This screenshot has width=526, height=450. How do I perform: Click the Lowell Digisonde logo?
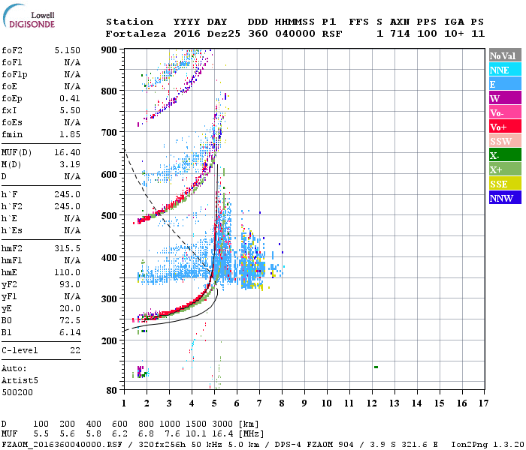point(29,16)
